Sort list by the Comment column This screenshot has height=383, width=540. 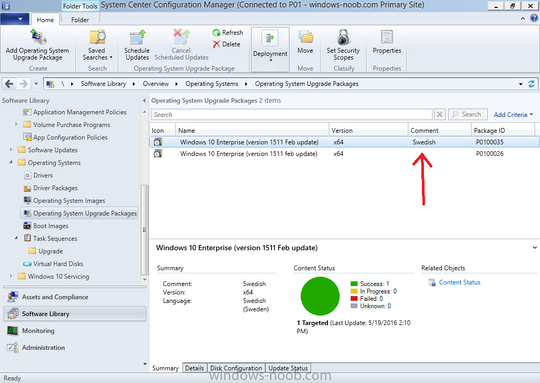click(x=440, y=131)
